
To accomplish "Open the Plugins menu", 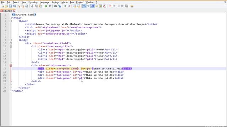I will point(79,2).
